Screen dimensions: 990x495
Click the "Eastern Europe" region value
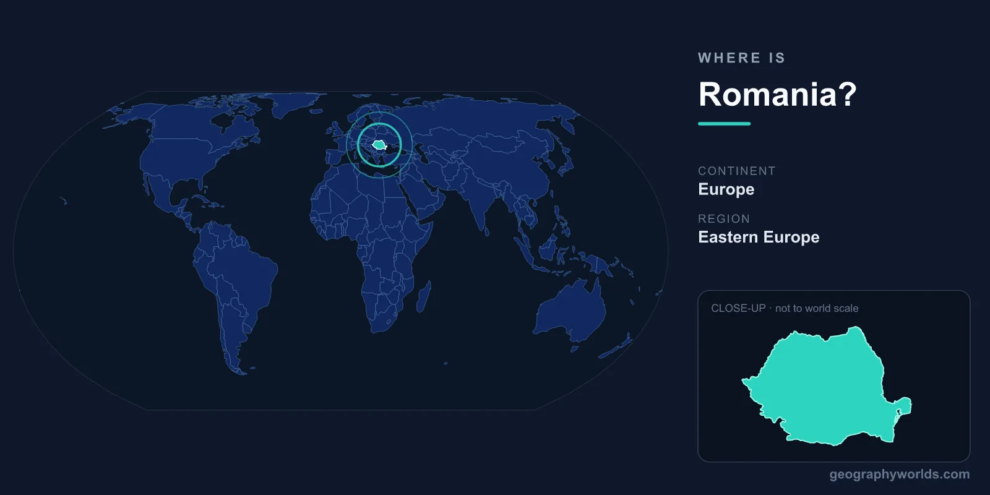click(x=759, y=237)
